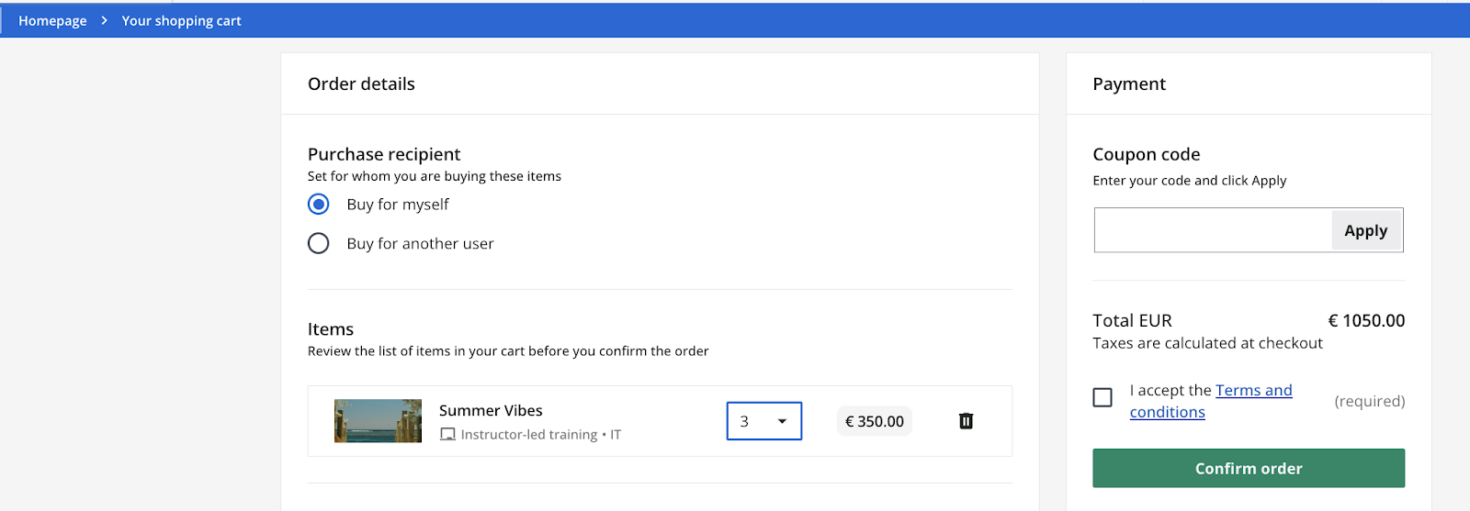This screenshot has height=511, width=1470.
Task: Tick the accept Terms and conditions checkbox
Action: click(x=1102, y=397)
